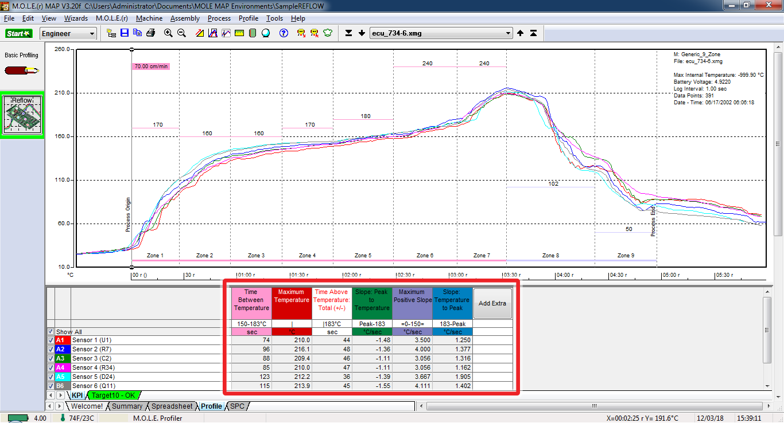The width and height of the screenshot is (784, 423).
Task: Click the blue floppy disk Save icon
Action: (x=125, y=33)
